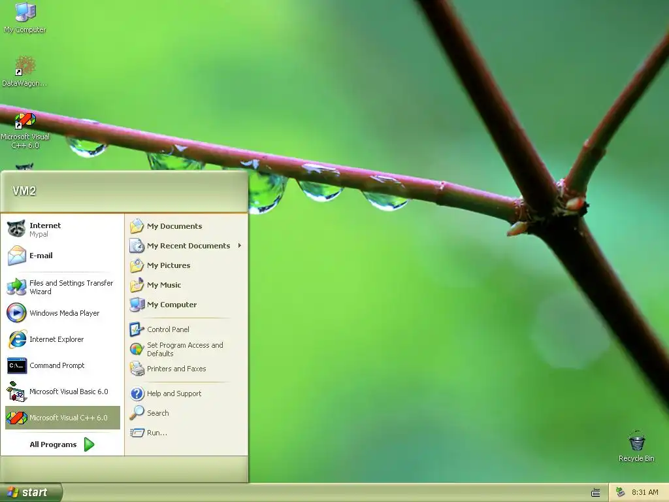Click the 8:31 AM taskbar clock
This screenshot has width=669, height=502.
645,492
